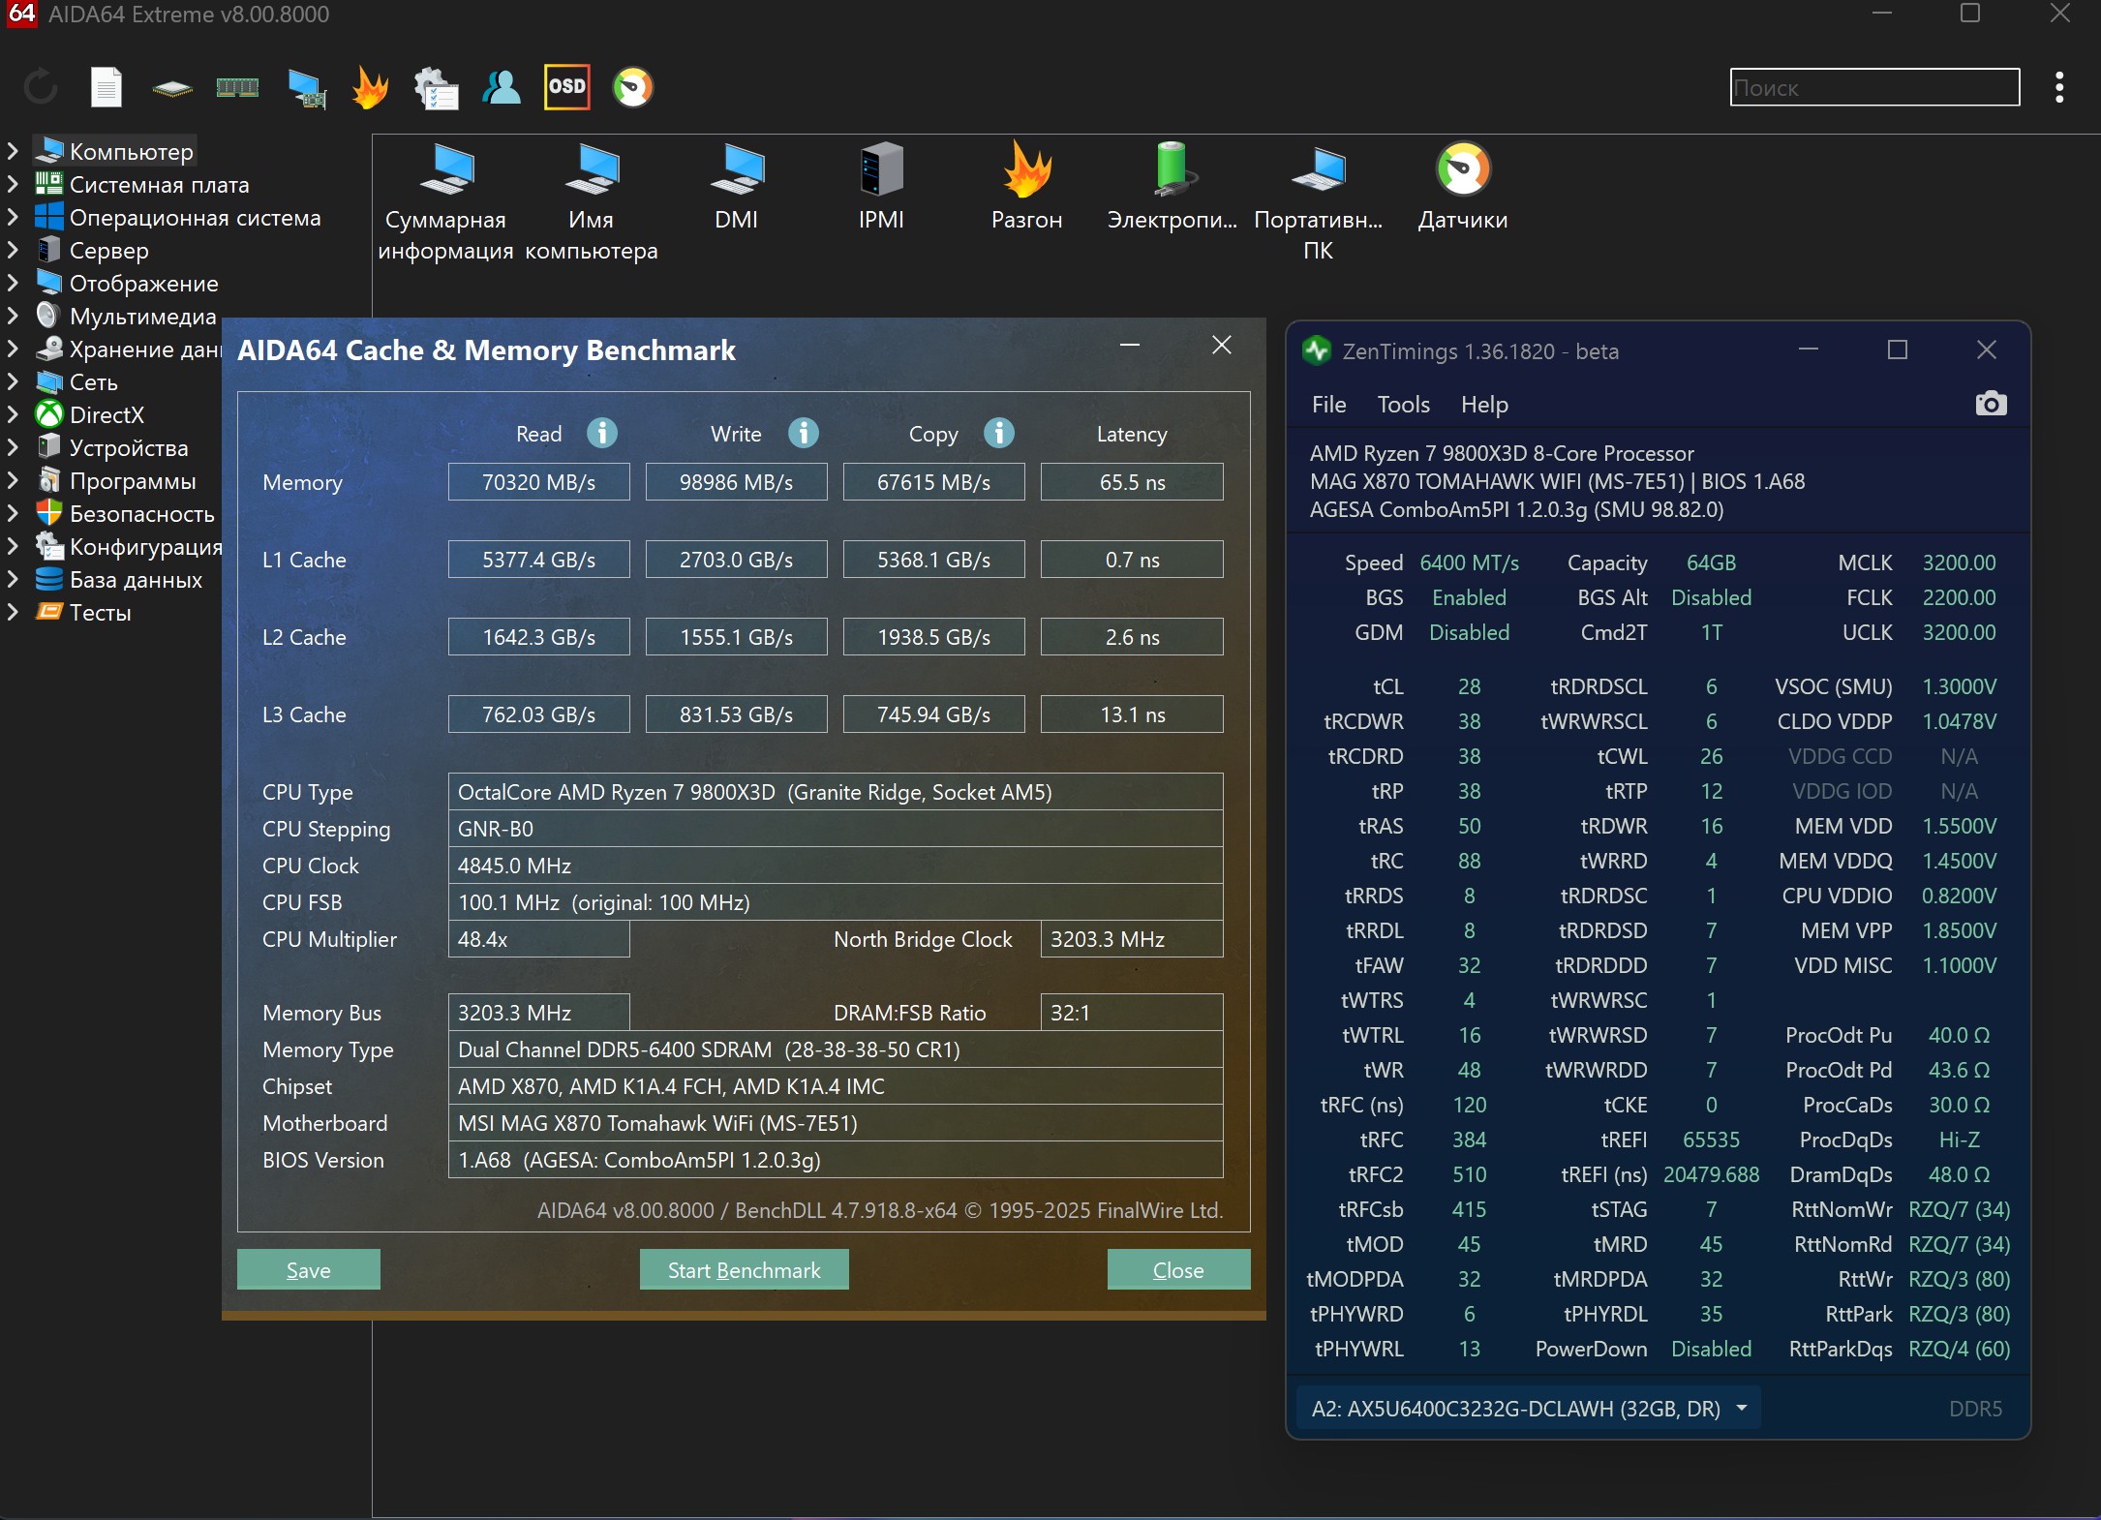Click the OSD panel toolbar icon

tap(566, 87)
